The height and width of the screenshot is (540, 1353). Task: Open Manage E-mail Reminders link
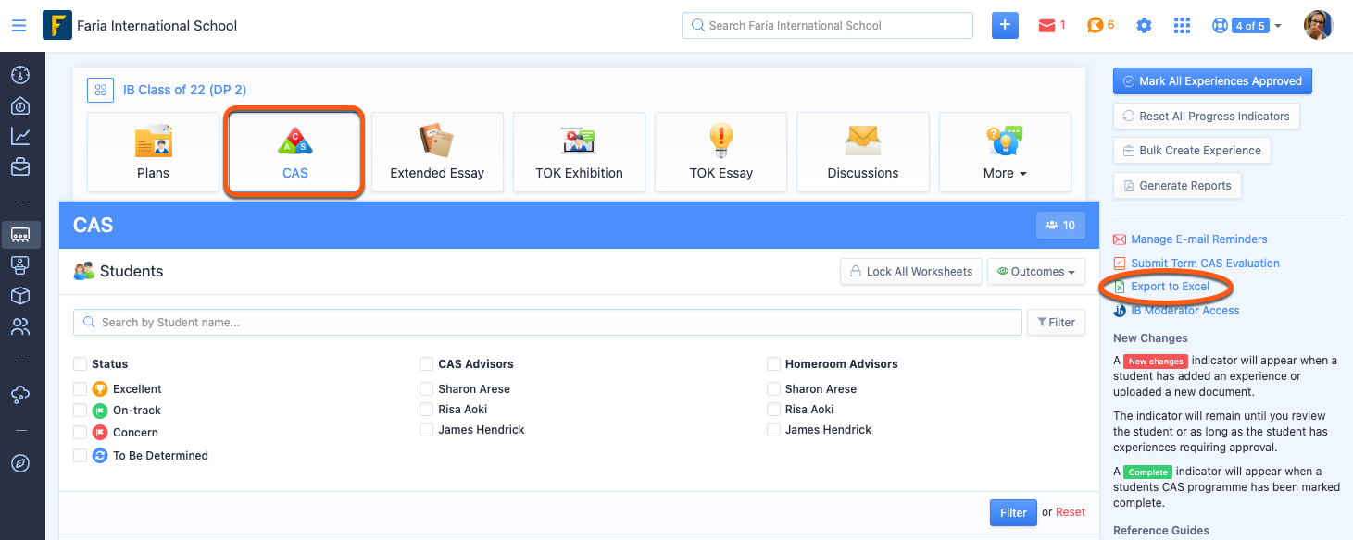pyautogui.click(x=1199, y=239)
